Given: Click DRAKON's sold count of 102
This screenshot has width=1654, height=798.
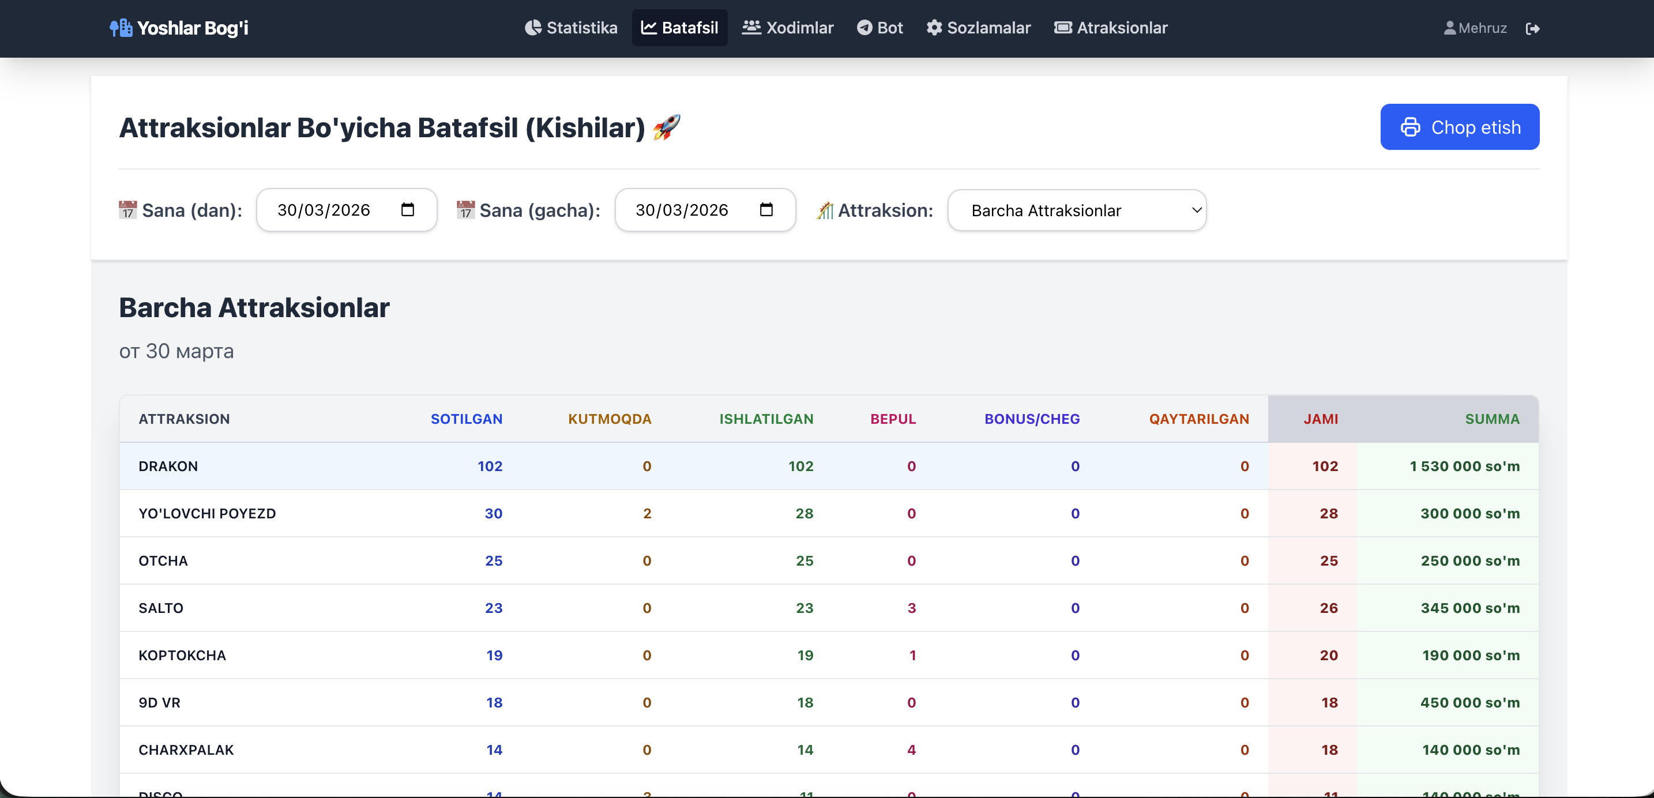Looking at the screenshot, I should pyautogui.click(x=490, y=466).
